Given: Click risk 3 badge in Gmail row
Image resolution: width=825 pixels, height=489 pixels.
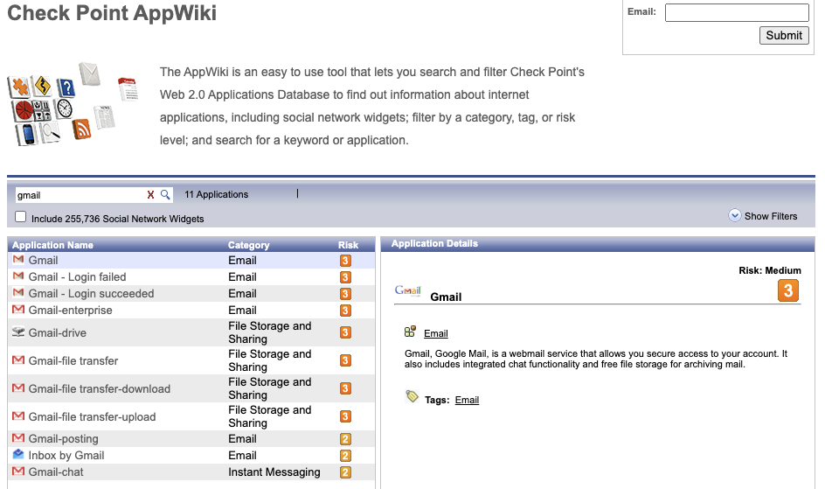Looking at the screenshot, I should tap(345, 261).
